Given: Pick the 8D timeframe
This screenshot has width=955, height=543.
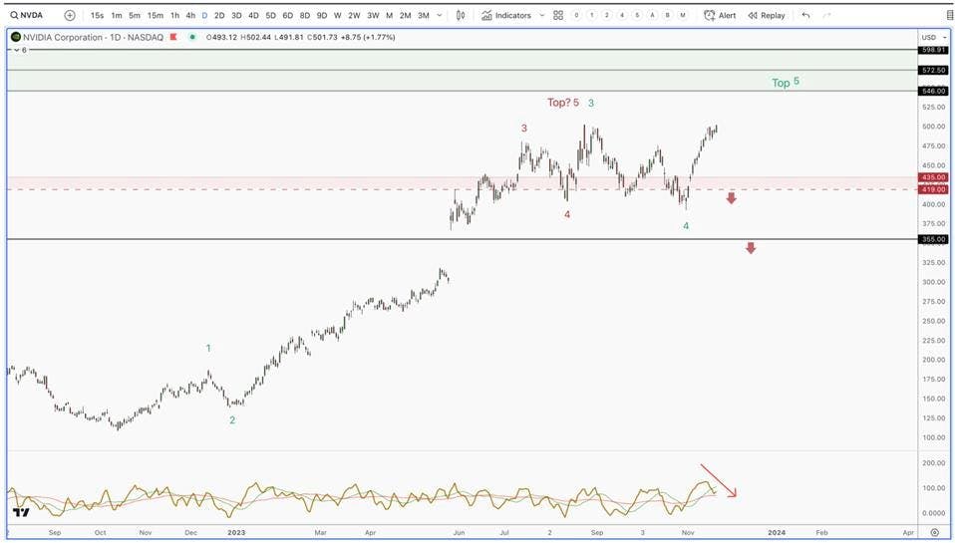Looking at the screenshot, I should click(304, 15).
